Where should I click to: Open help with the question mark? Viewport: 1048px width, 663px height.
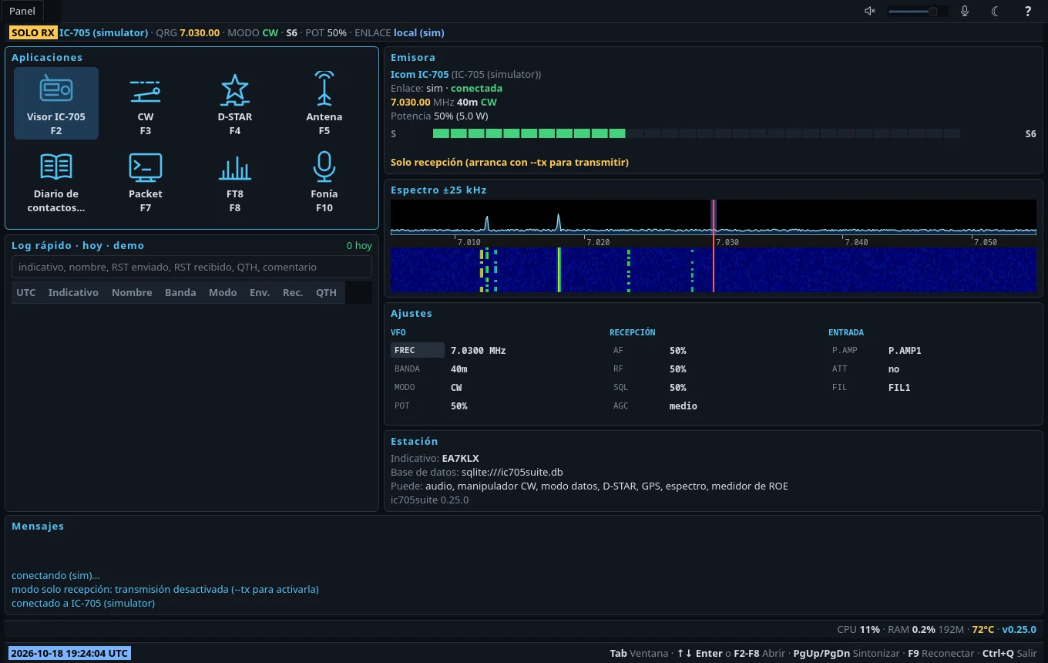(1028, 11)
